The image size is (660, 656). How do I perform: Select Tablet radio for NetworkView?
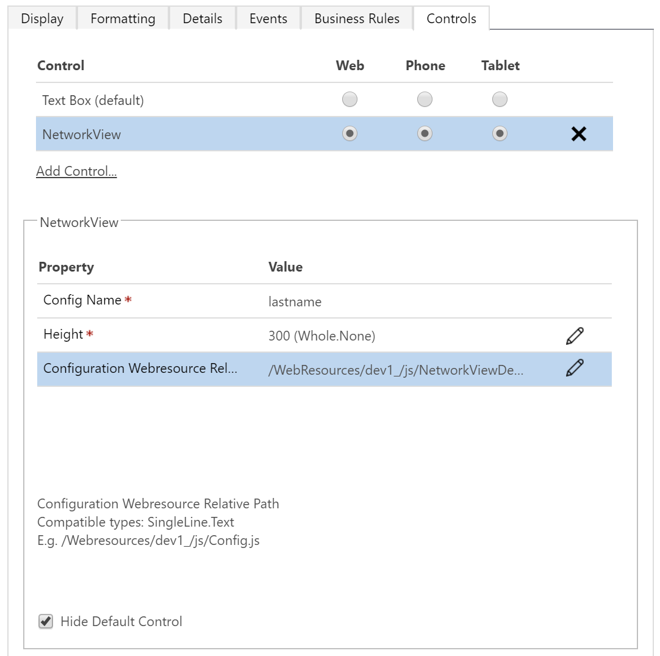tap(500, 134)
